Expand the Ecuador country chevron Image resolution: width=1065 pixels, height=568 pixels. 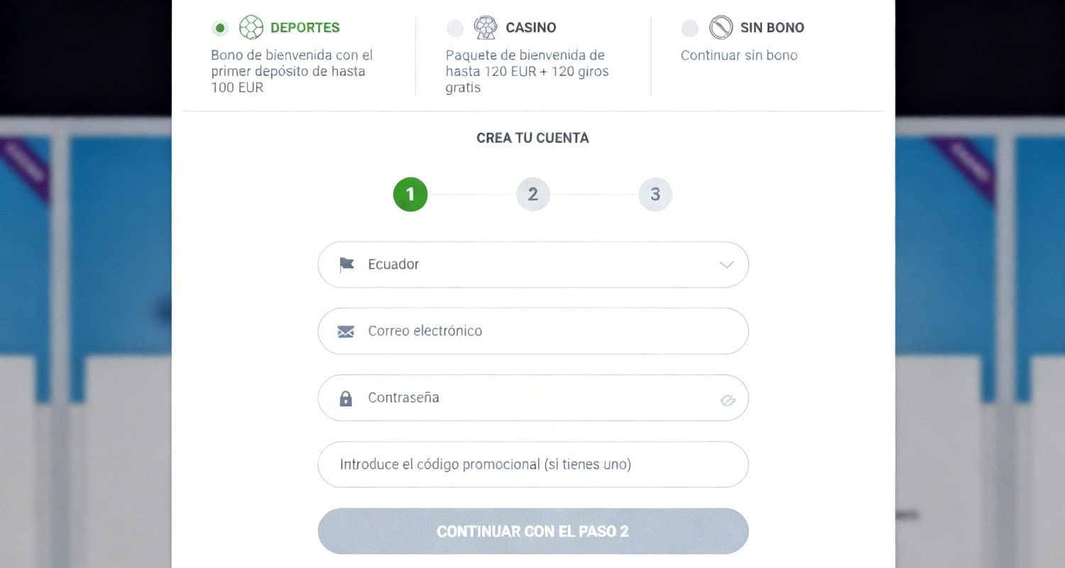point(726,264)
